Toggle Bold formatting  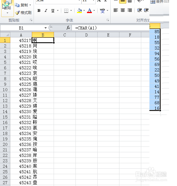39,11
